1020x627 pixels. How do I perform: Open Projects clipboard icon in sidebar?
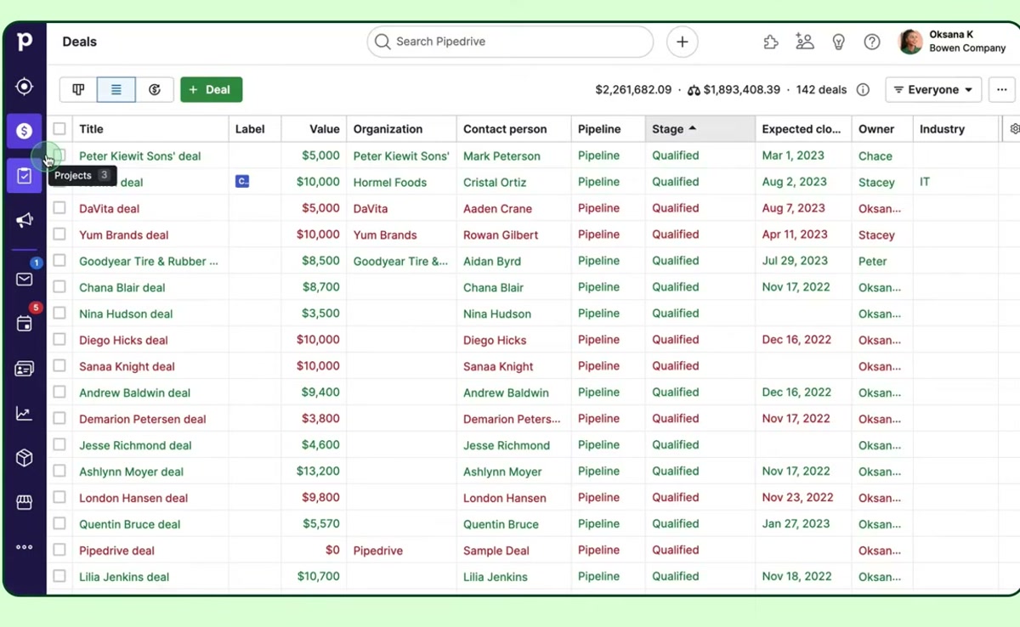[x=24, y=176]
